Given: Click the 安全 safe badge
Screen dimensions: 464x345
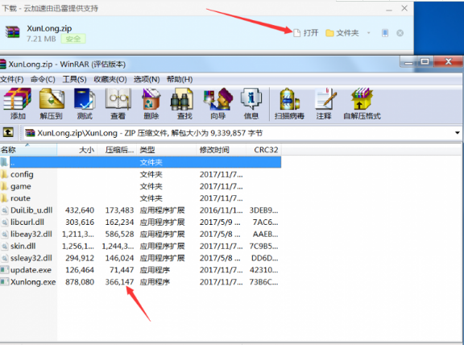Looking at the screenshot, I should click(73, 39).
